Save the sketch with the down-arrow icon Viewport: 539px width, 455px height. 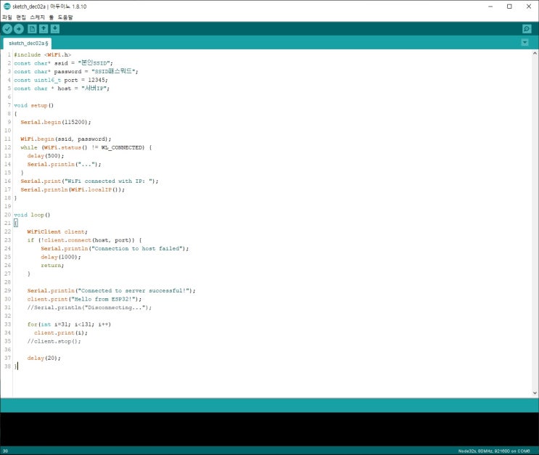click(x=55, y=28)
